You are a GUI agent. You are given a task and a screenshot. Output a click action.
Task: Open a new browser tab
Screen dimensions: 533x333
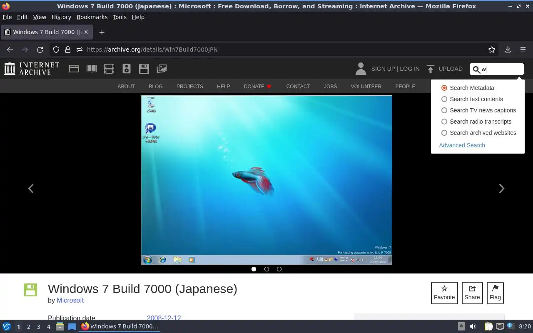click(102, 32)
